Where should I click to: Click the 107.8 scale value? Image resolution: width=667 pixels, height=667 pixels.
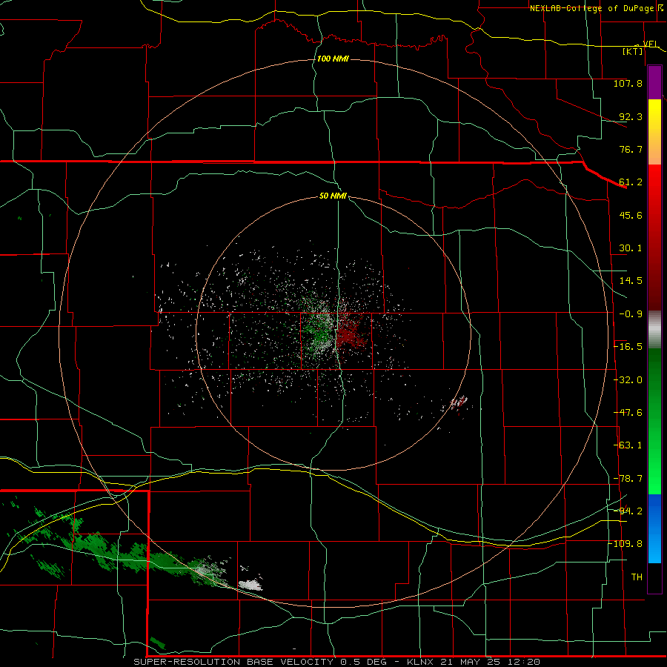click(628, 83)
